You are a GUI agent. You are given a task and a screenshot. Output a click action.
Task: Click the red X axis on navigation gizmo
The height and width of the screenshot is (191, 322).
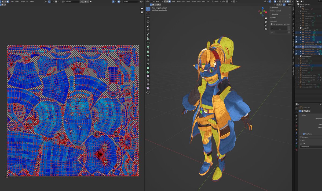pyautogui.click(x=266, y=12)
